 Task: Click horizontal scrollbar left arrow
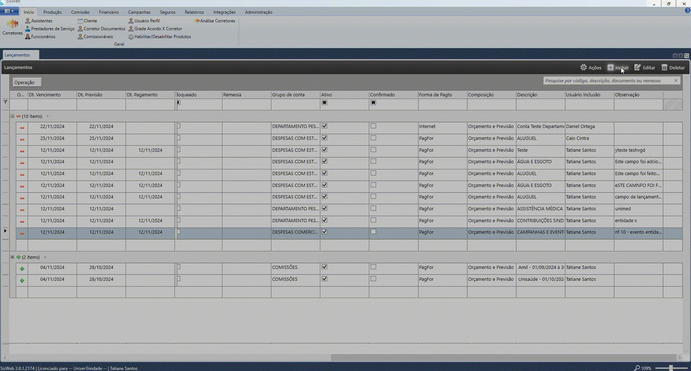click(5, 358)
